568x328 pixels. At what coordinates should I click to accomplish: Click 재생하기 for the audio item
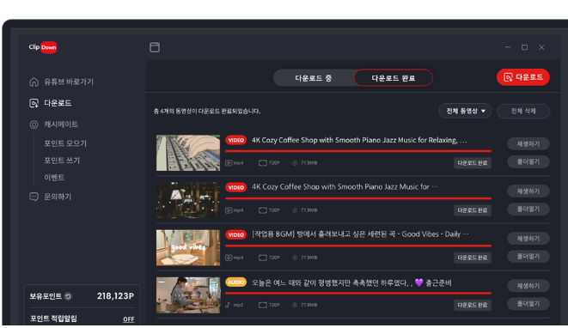pos(528,286)
